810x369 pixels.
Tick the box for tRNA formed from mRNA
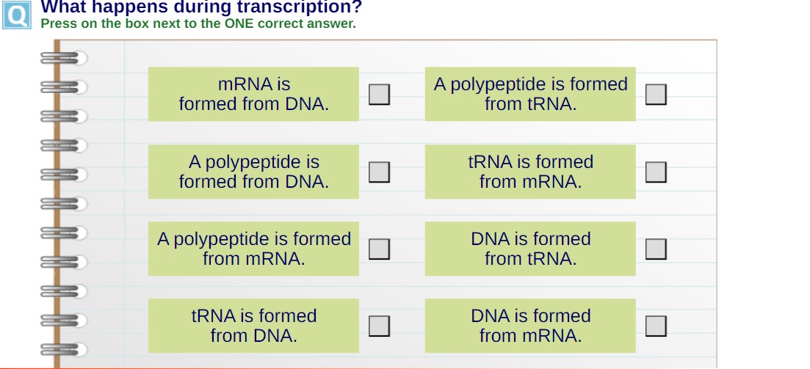(656, 172)
